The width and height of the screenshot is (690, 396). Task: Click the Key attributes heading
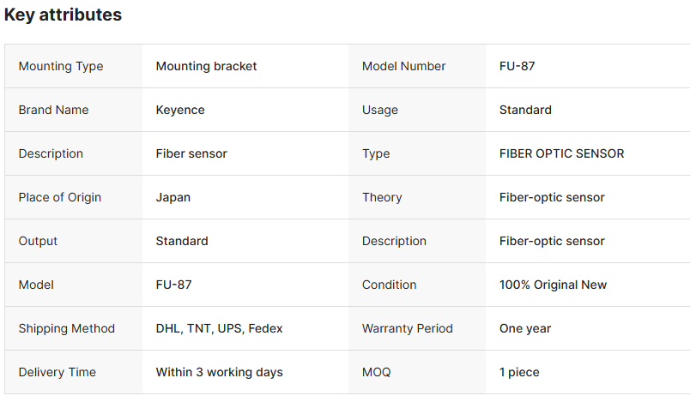(x=63, y=15)
